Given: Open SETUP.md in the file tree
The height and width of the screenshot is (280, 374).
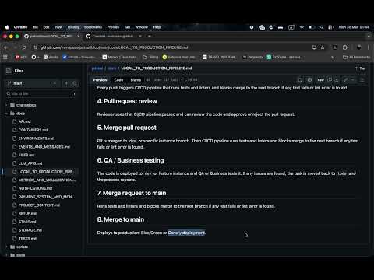Looking at the screenshot, I should (x=27, y=214).
